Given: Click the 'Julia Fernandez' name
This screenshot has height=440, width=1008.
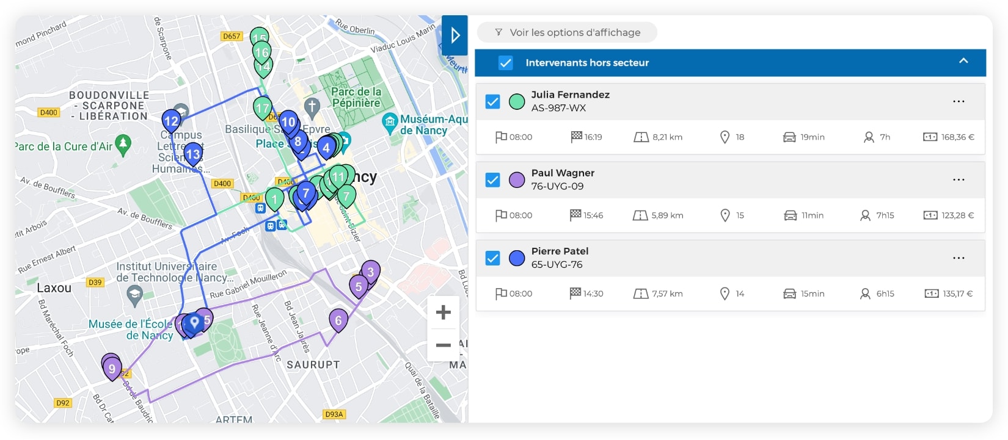Looking at the screenshot, I should point(570,95).
